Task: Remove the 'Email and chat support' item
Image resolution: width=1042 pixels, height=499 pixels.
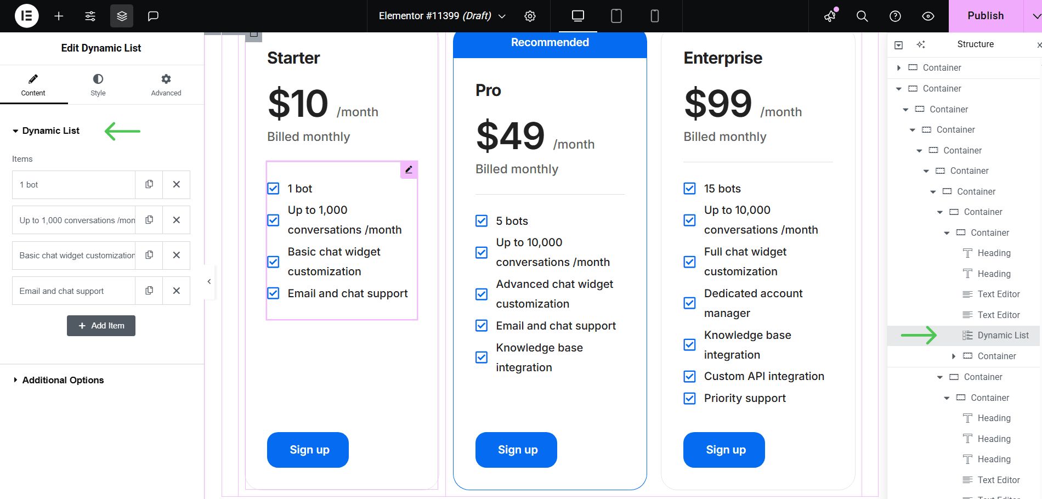Action: pyautogui.click(x=177, y=291)
